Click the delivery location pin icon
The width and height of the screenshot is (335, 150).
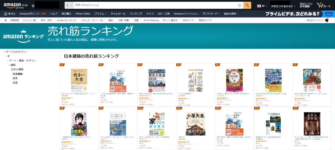tap(33, 6)
